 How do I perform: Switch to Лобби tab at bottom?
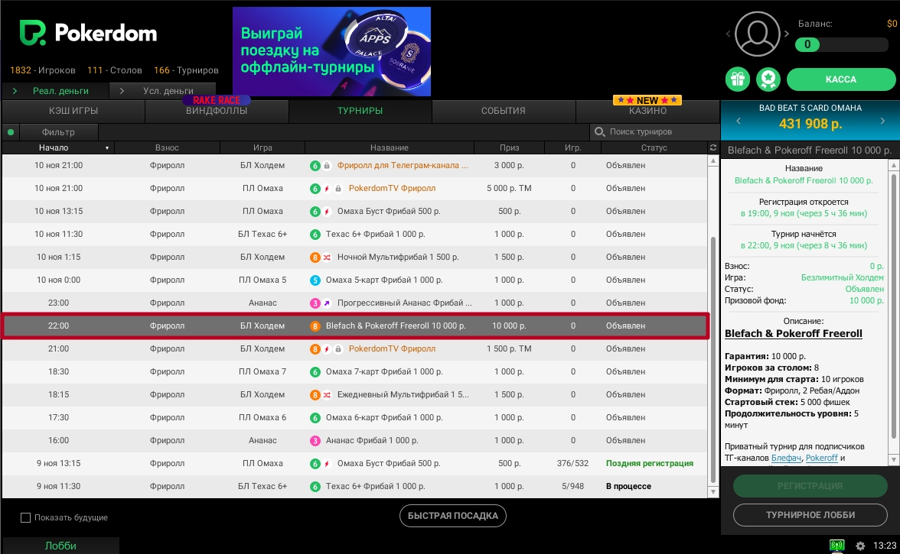tap(60, 546)
